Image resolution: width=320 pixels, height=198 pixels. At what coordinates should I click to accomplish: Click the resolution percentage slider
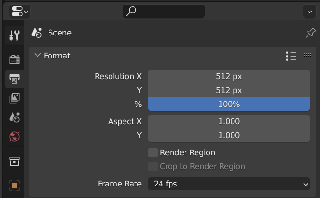tap(229, 104)
